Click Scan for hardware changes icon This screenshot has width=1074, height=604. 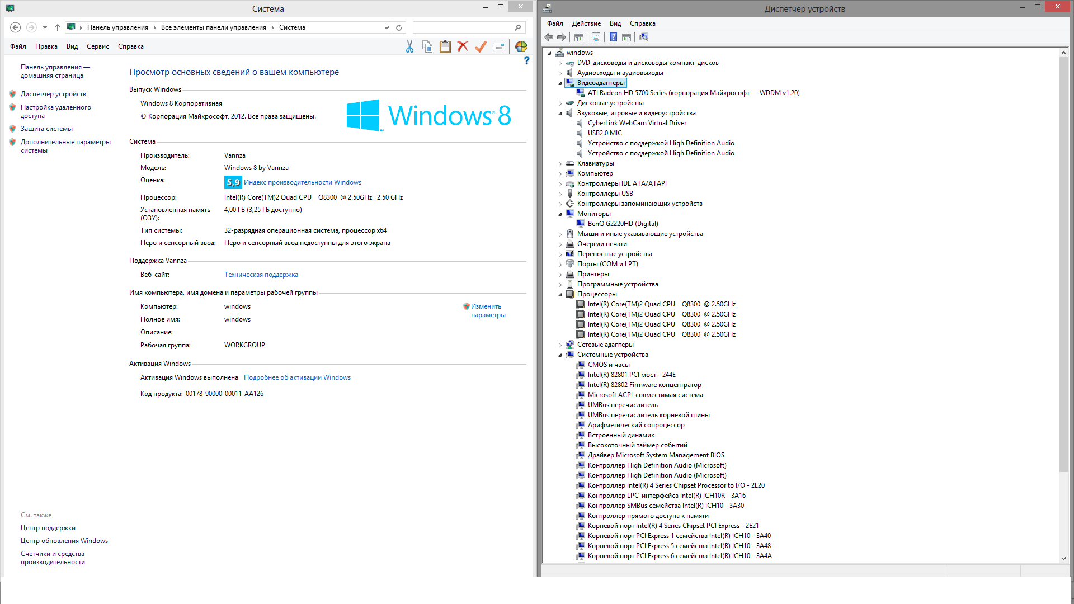tap(644, 37)
